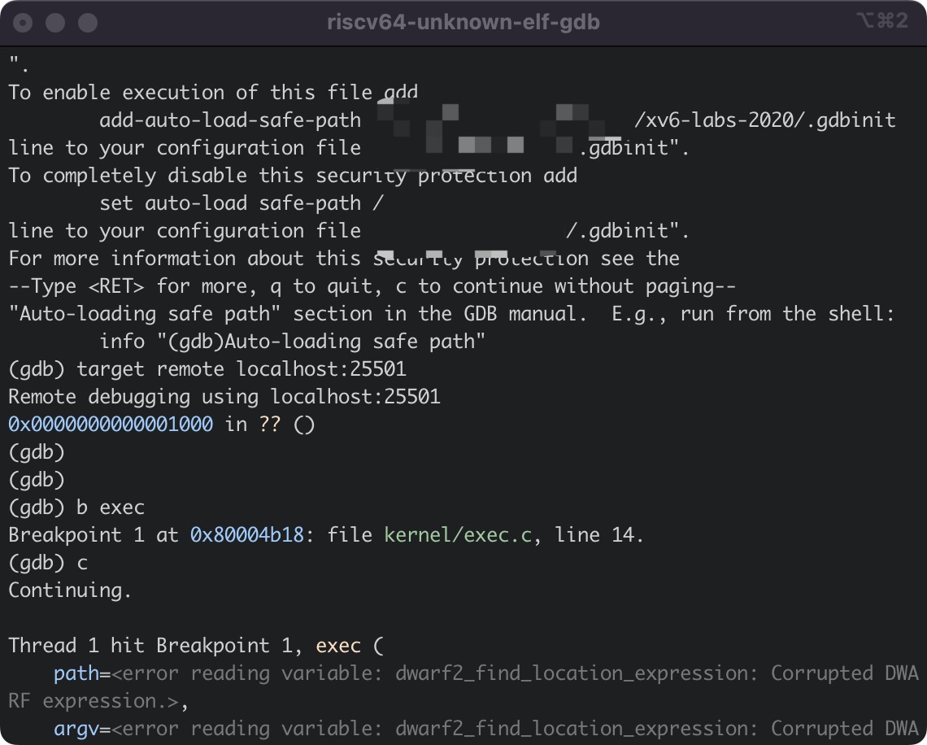Click the green zoom button
The height and width of the screenshot is (745, 927).
pyautogui.click(x=87, y=23)
